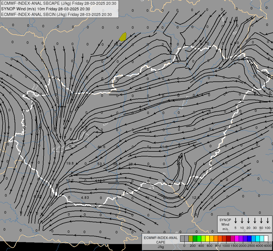The image size is (273, 251).
Task: Click the 10 m/s wind arrow in legend
Action: pyautogui.click(x=242, y=221)
